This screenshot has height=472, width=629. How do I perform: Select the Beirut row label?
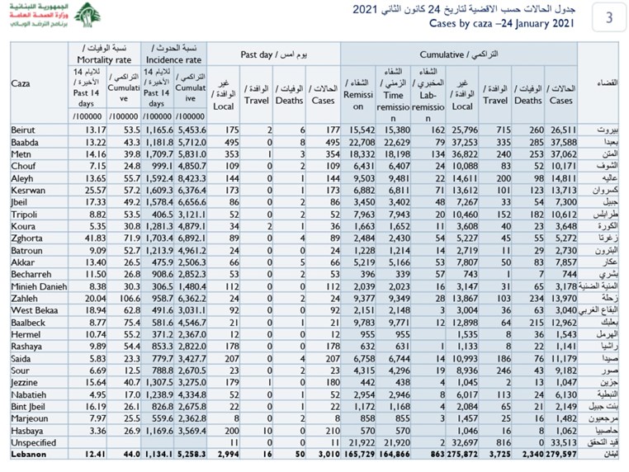click(x=22, y=130)
